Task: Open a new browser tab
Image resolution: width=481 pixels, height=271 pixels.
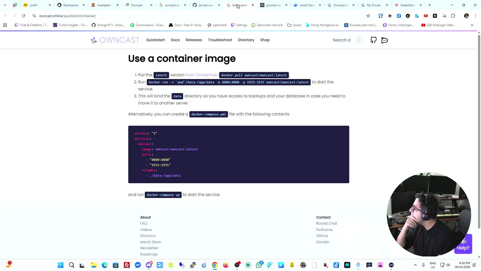Action: coord(430,5)
